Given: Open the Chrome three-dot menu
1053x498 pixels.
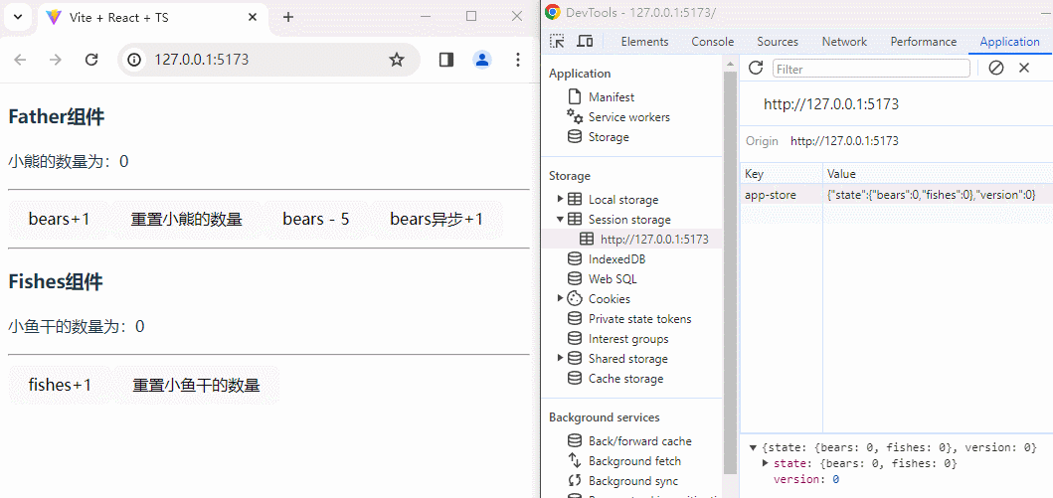Looking at the screenshot, I should 517,60.
